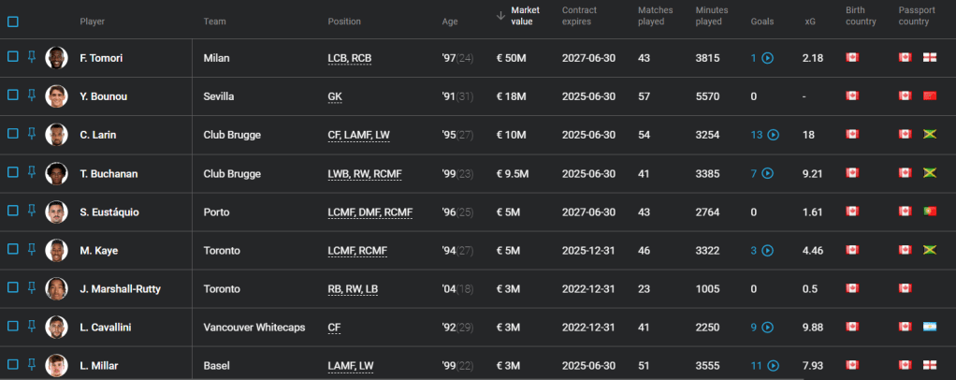956x380 pixels.
Task: Play C. Larin's 13 goals video
Action: (774, 135)
